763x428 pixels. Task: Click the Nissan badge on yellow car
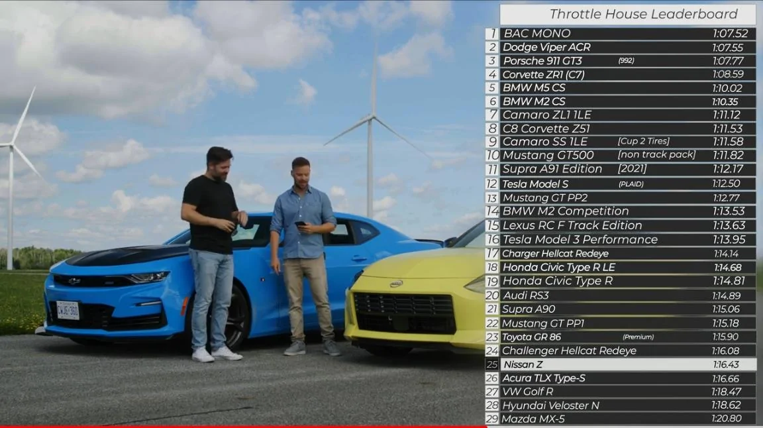pos(396,284)
